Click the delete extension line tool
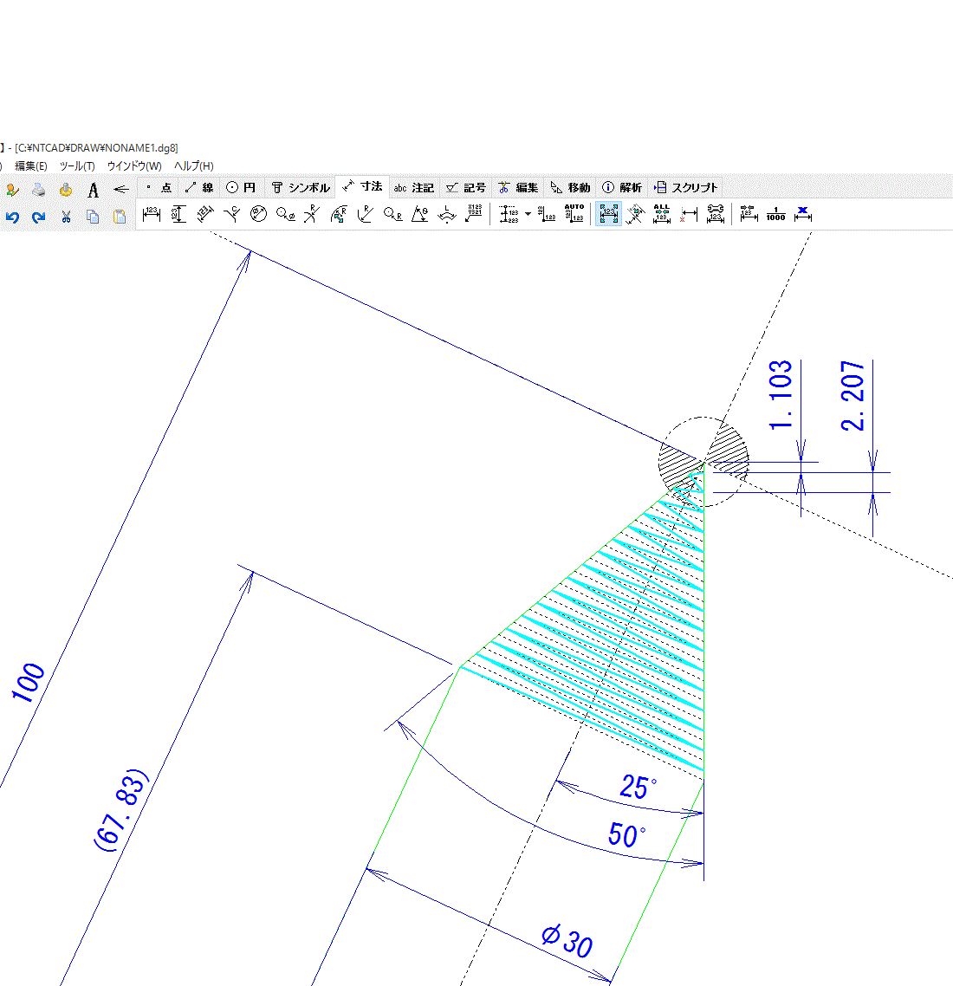 click(689, 215)
